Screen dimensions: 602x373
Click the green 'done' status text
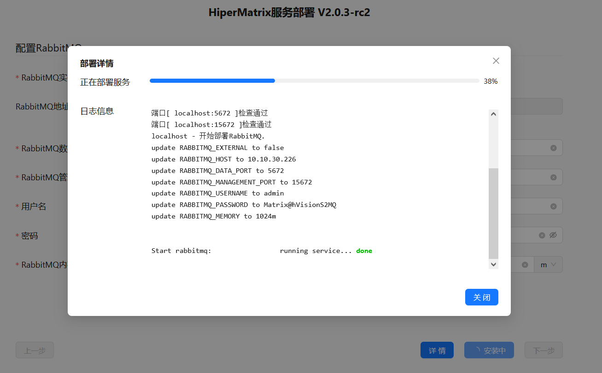tap(364, 251)
